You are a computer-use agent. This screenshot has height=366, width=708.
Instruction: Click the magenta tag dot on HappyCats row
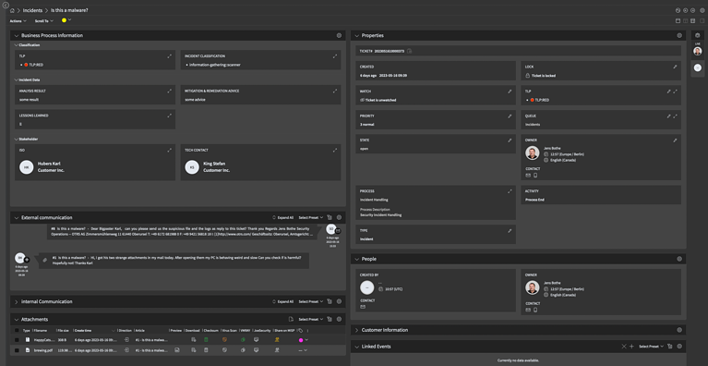[x=301, y=340]
